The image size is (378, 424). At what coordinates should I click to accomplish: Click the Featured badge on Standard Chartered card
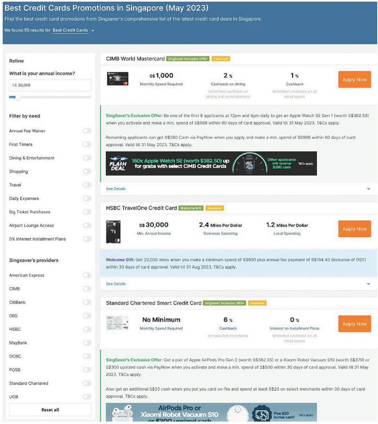click(x=258, y=303)
